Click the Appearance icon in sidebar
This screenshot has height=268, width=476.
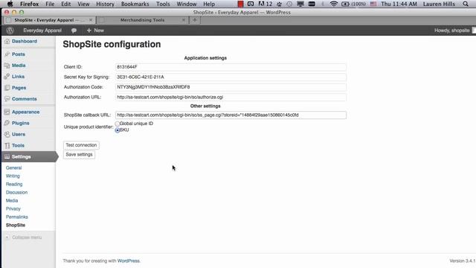pyautogui.click(x=7, y=112)
